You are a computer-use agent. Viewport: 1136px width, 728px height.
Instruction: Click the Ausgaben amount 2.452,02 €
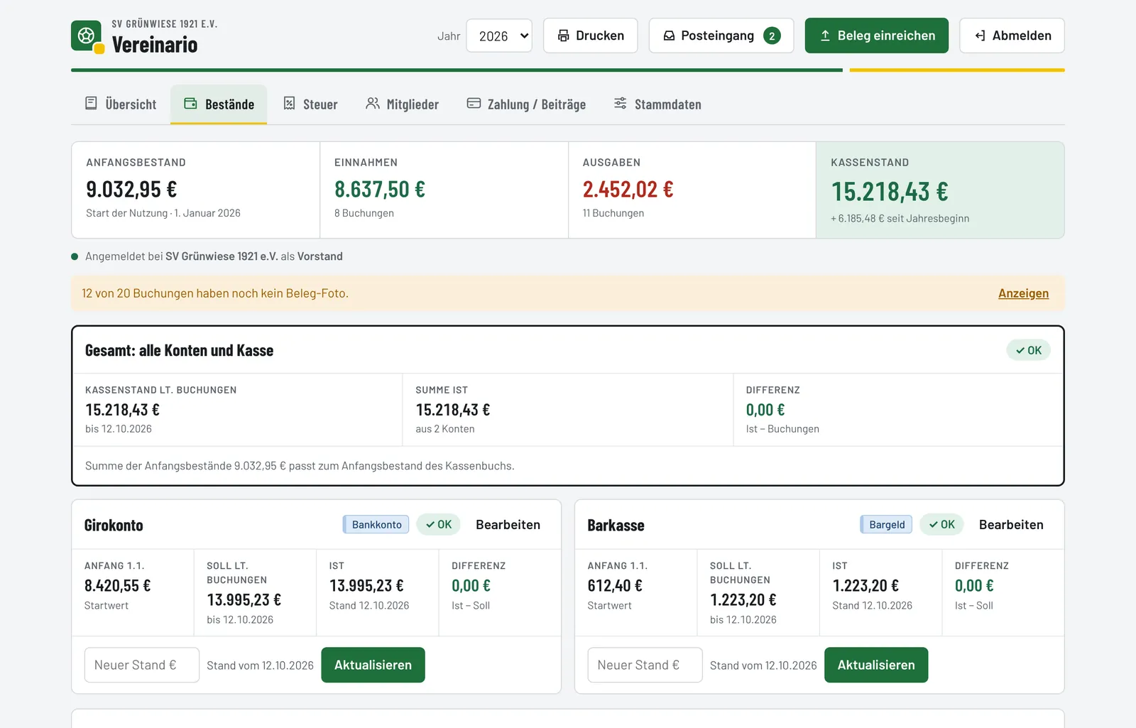pos(628,190)
